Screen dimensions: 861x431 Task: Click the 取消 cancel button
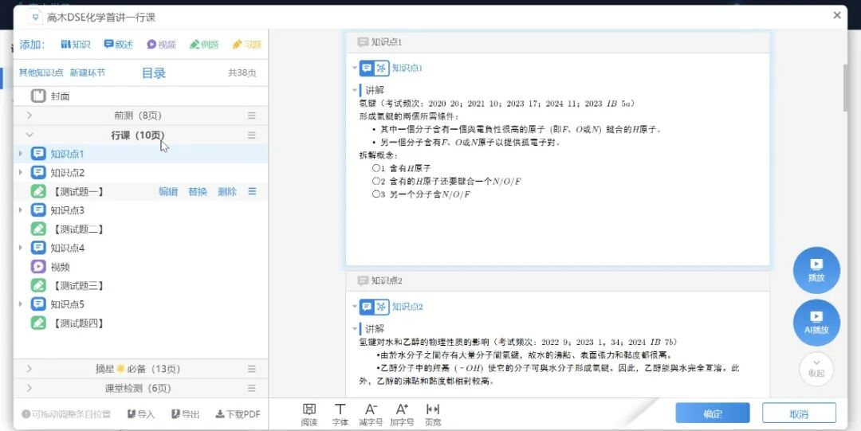(799, 413)
